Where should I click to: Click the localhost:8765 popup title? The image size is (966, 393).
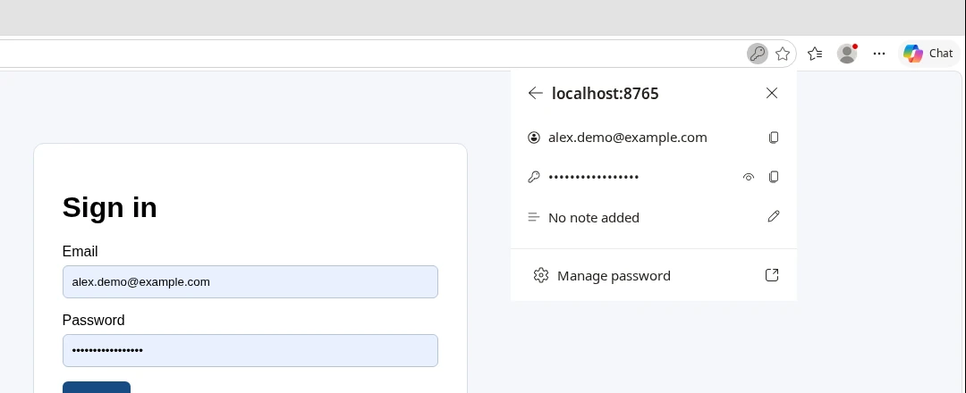tap(605, 94)
